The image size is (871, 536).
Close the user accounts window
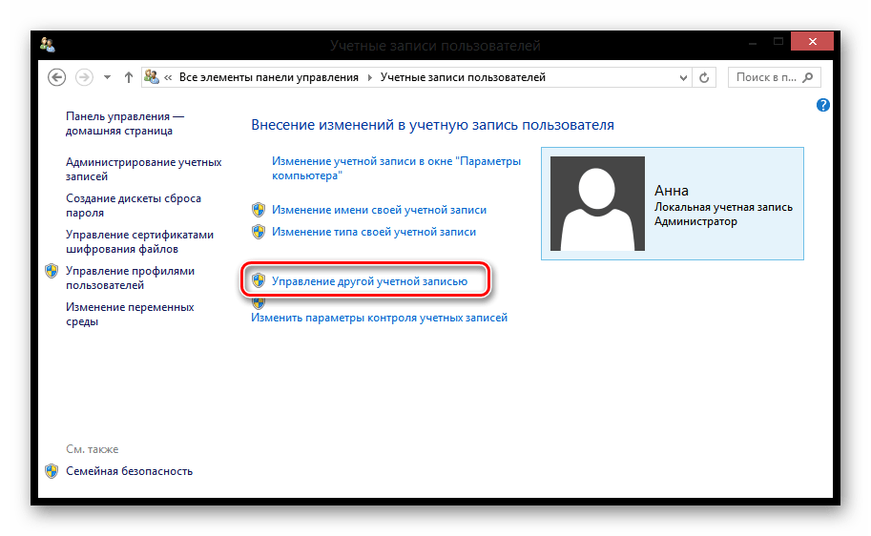click(x=812, y=42)
